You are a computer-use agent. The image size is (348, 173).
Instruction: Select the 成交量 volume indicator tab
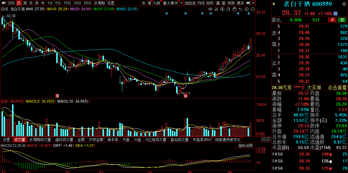click(20, 140)
